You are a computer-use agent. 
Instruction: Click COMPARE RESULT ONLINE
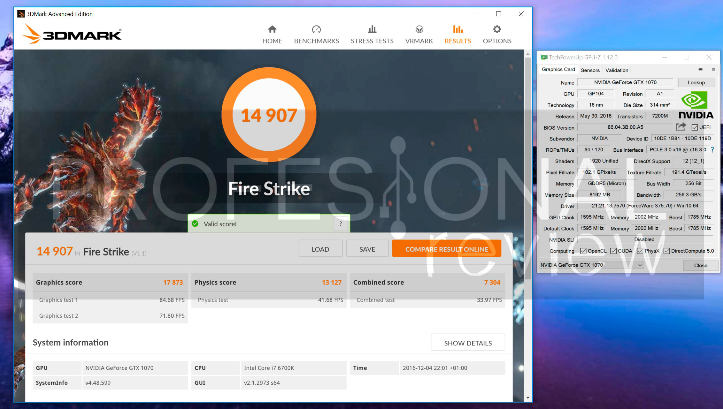click(x=447, y=249)
